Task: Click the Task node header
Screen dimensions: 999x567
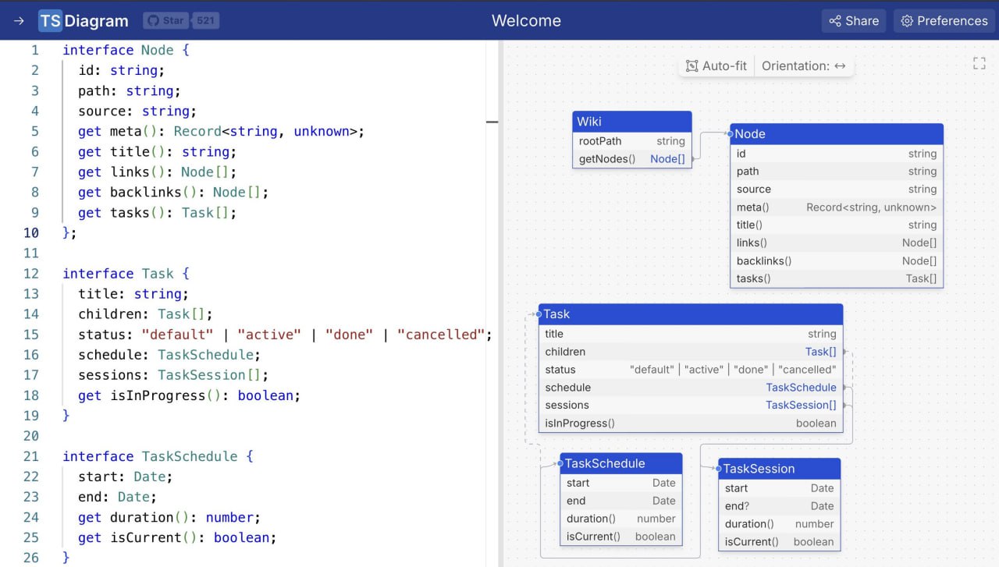Action: pos(690,314)
